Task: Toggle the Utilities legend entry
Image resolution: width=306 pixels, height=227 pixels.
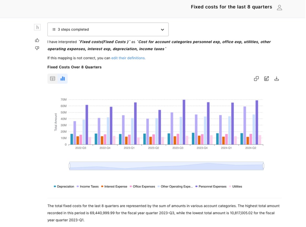Action: point(235,187)
